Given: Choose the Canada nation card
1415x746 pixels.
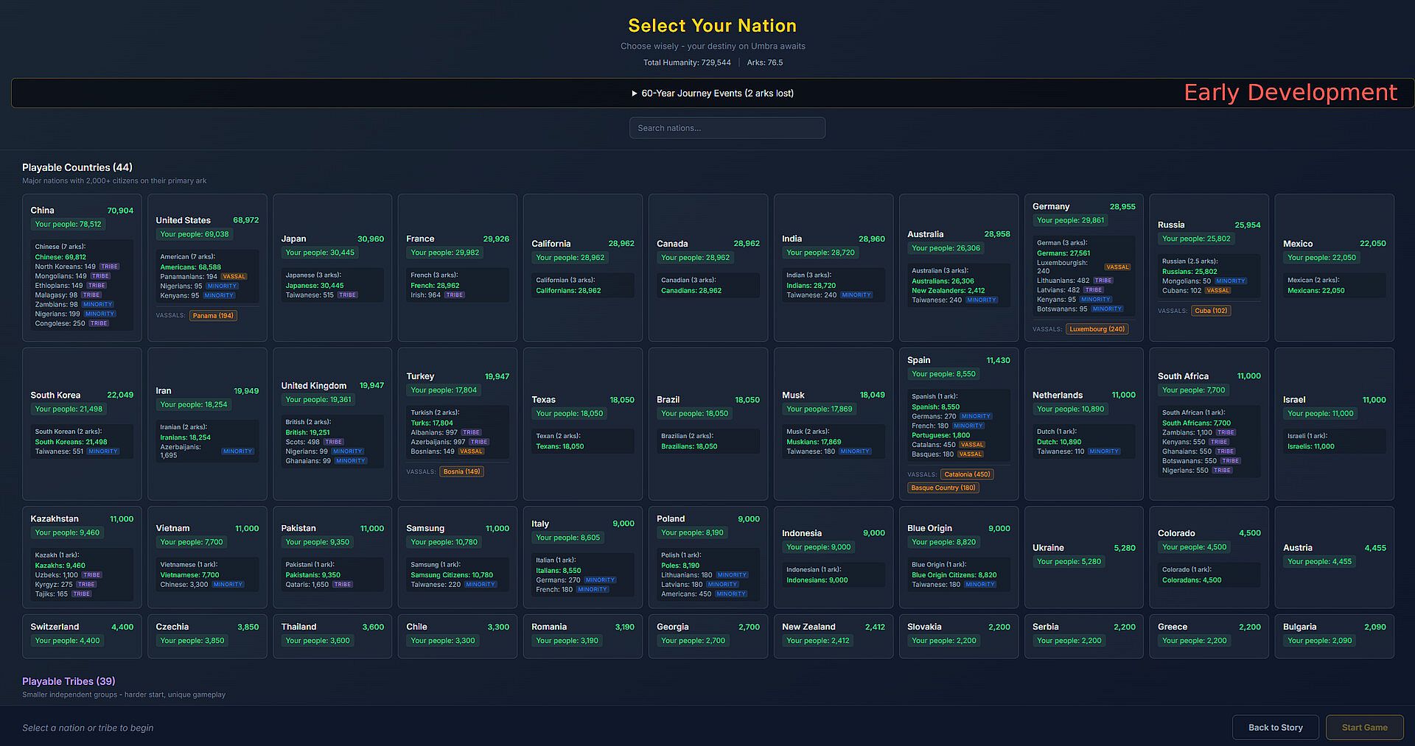Looking at the screenshot, I should [x=708, y=267].
